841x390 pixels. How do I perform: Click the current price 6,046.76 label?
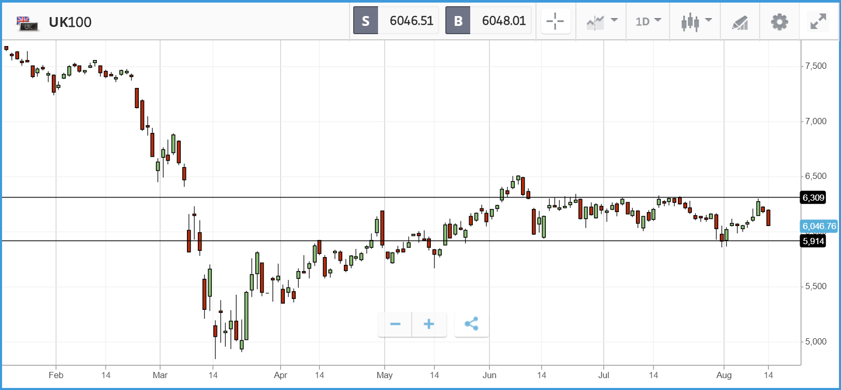click(x=819, y=226)
